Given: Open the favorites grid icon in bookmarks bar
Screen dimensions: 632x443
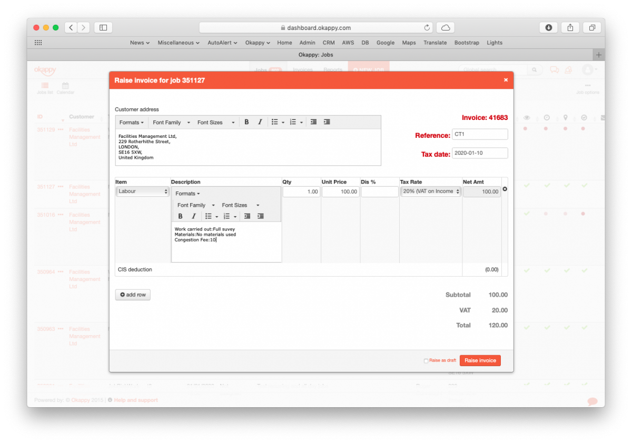Looking at the screenshot, I should pyautogui.click(x=38, y=43).
